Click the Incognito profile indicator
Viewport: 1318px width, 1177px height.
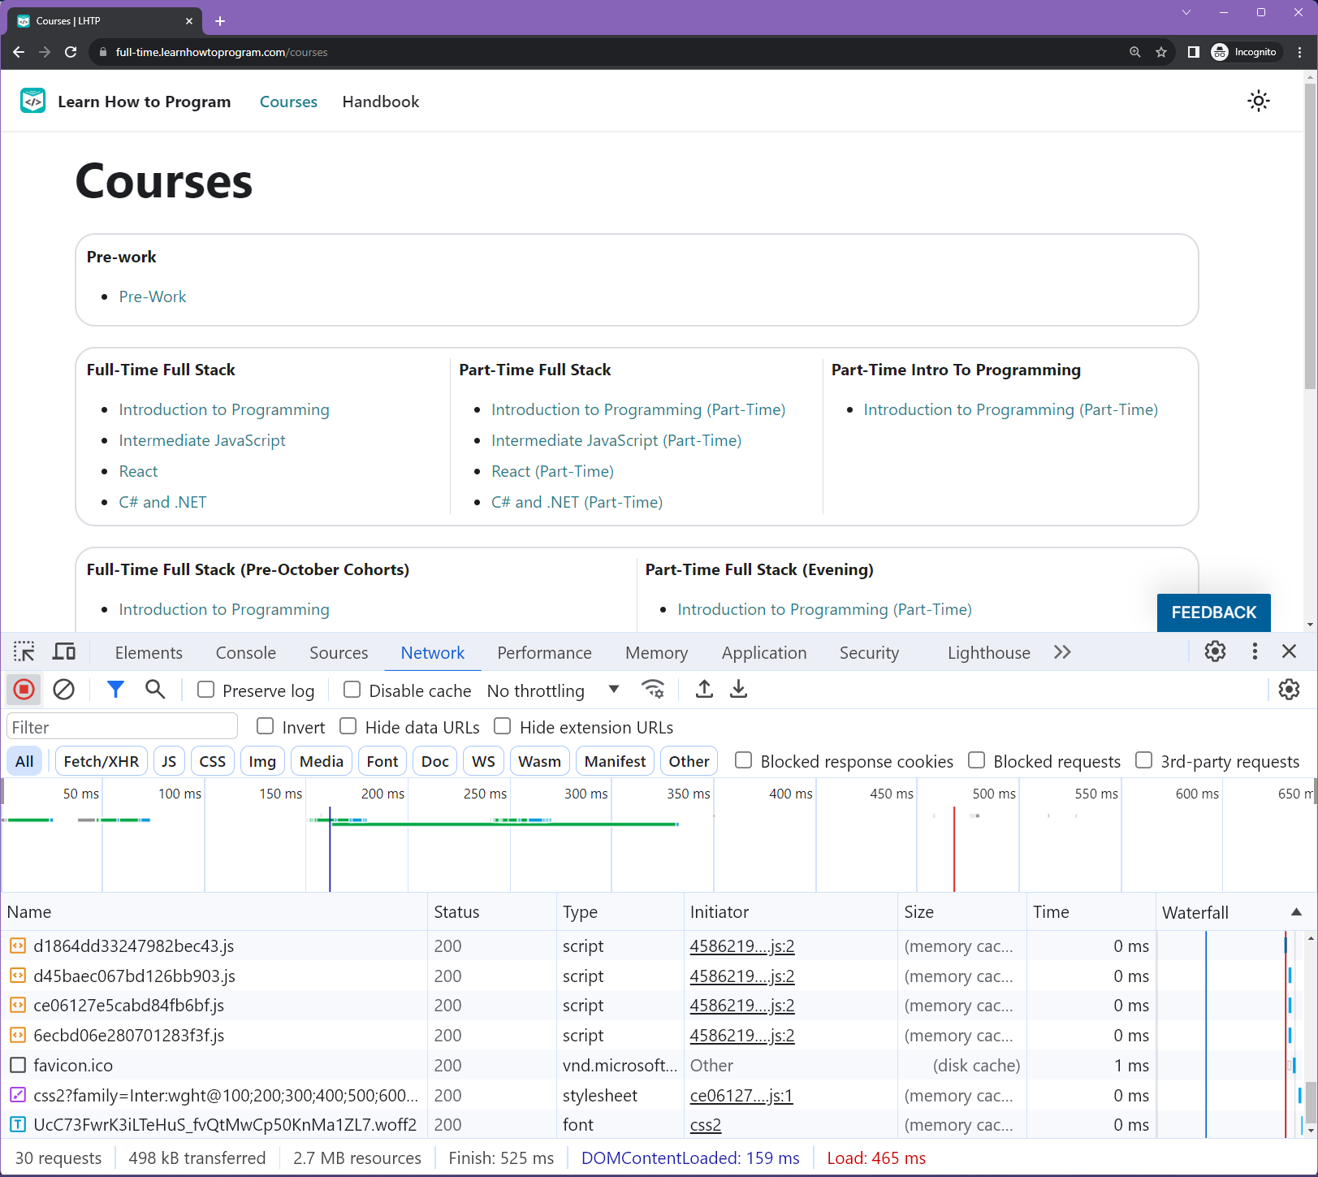click(x=1245, y=52)
